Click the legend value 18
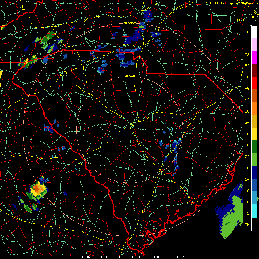259x259 pixels. point(247,168)
